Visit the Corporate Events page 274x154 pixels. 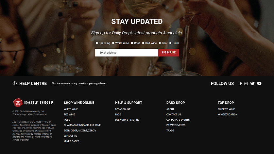pyautogui.click(x=178, y=120)
